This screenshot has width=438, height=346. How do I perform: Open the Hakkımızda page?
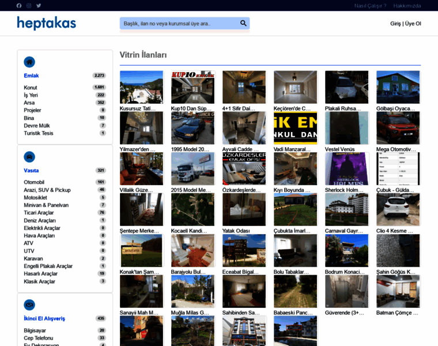[407, 6]
